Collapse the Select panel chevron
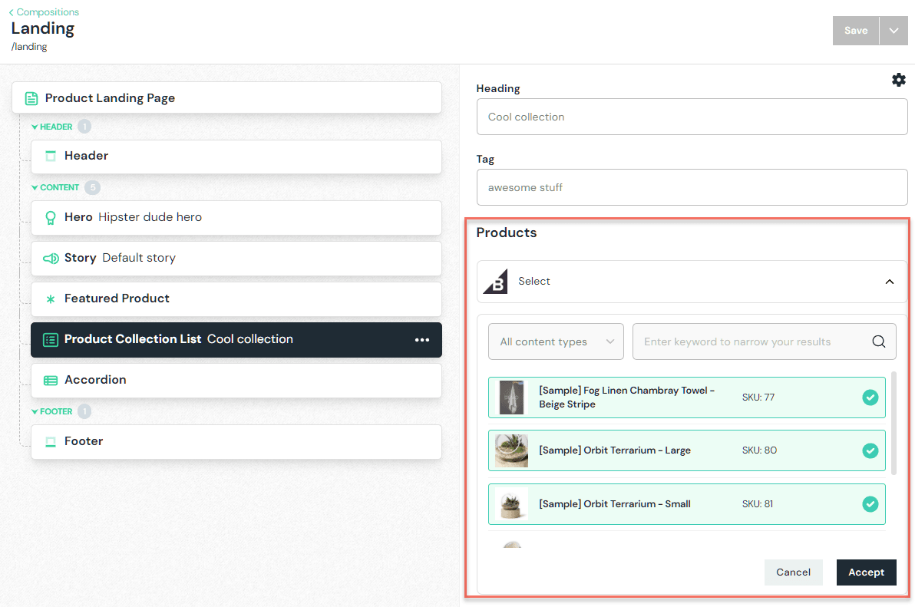915x607 pixels. [x=888, y=281]
